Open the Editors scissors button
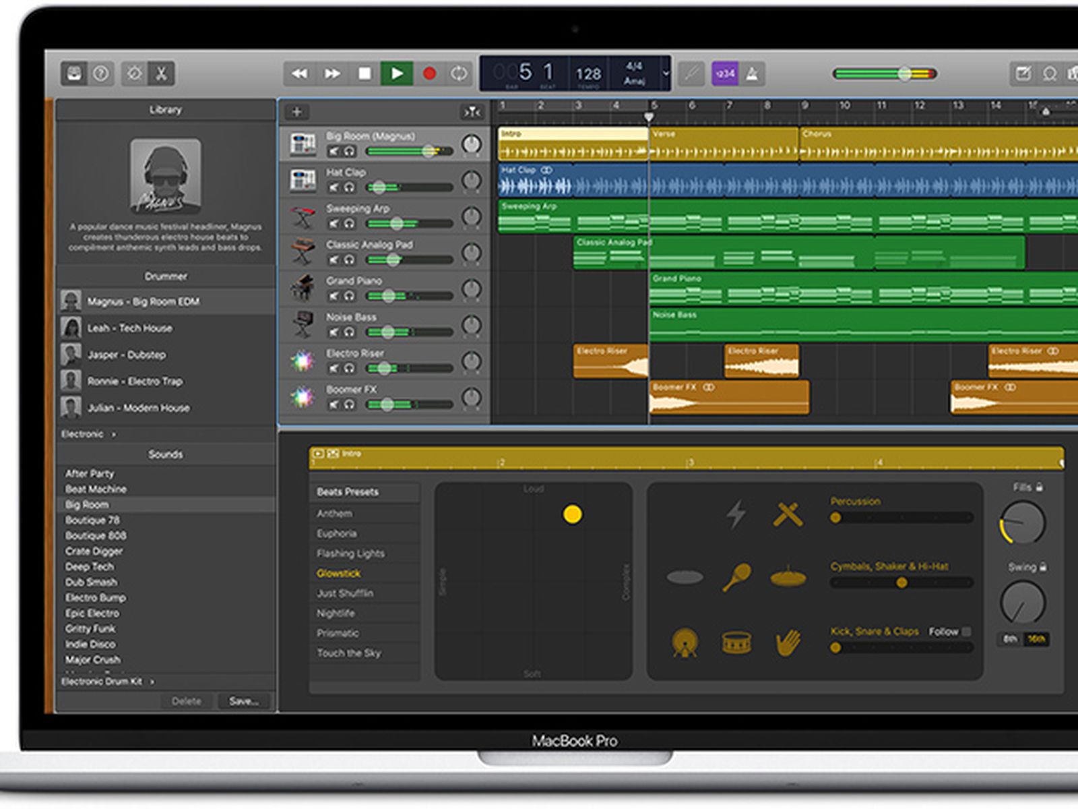The height and width of the screenshot is (809, 1078). 161,73
